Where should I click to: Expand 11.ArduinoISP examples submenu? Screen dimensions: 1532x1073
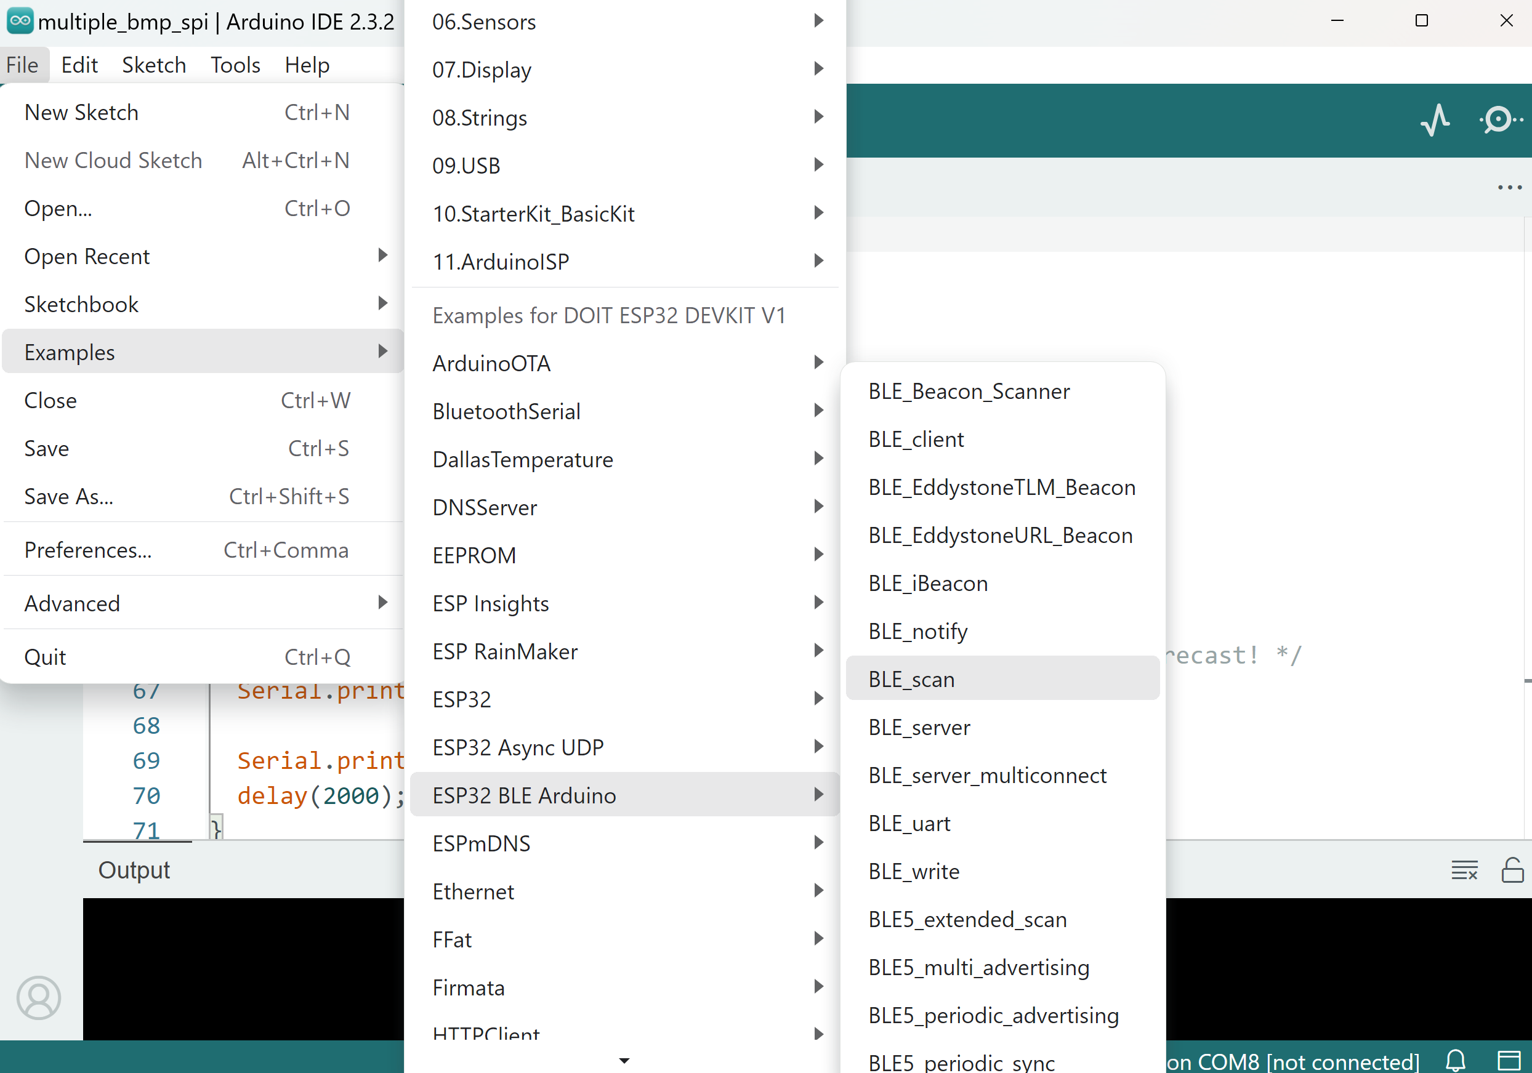[624, 262]
